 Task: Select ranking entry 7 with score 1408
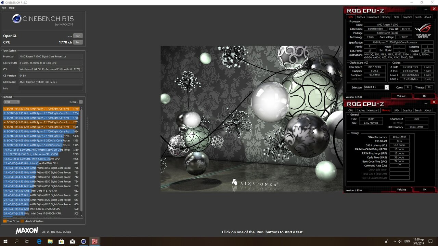pyautogui.click(x=41, y=136)
